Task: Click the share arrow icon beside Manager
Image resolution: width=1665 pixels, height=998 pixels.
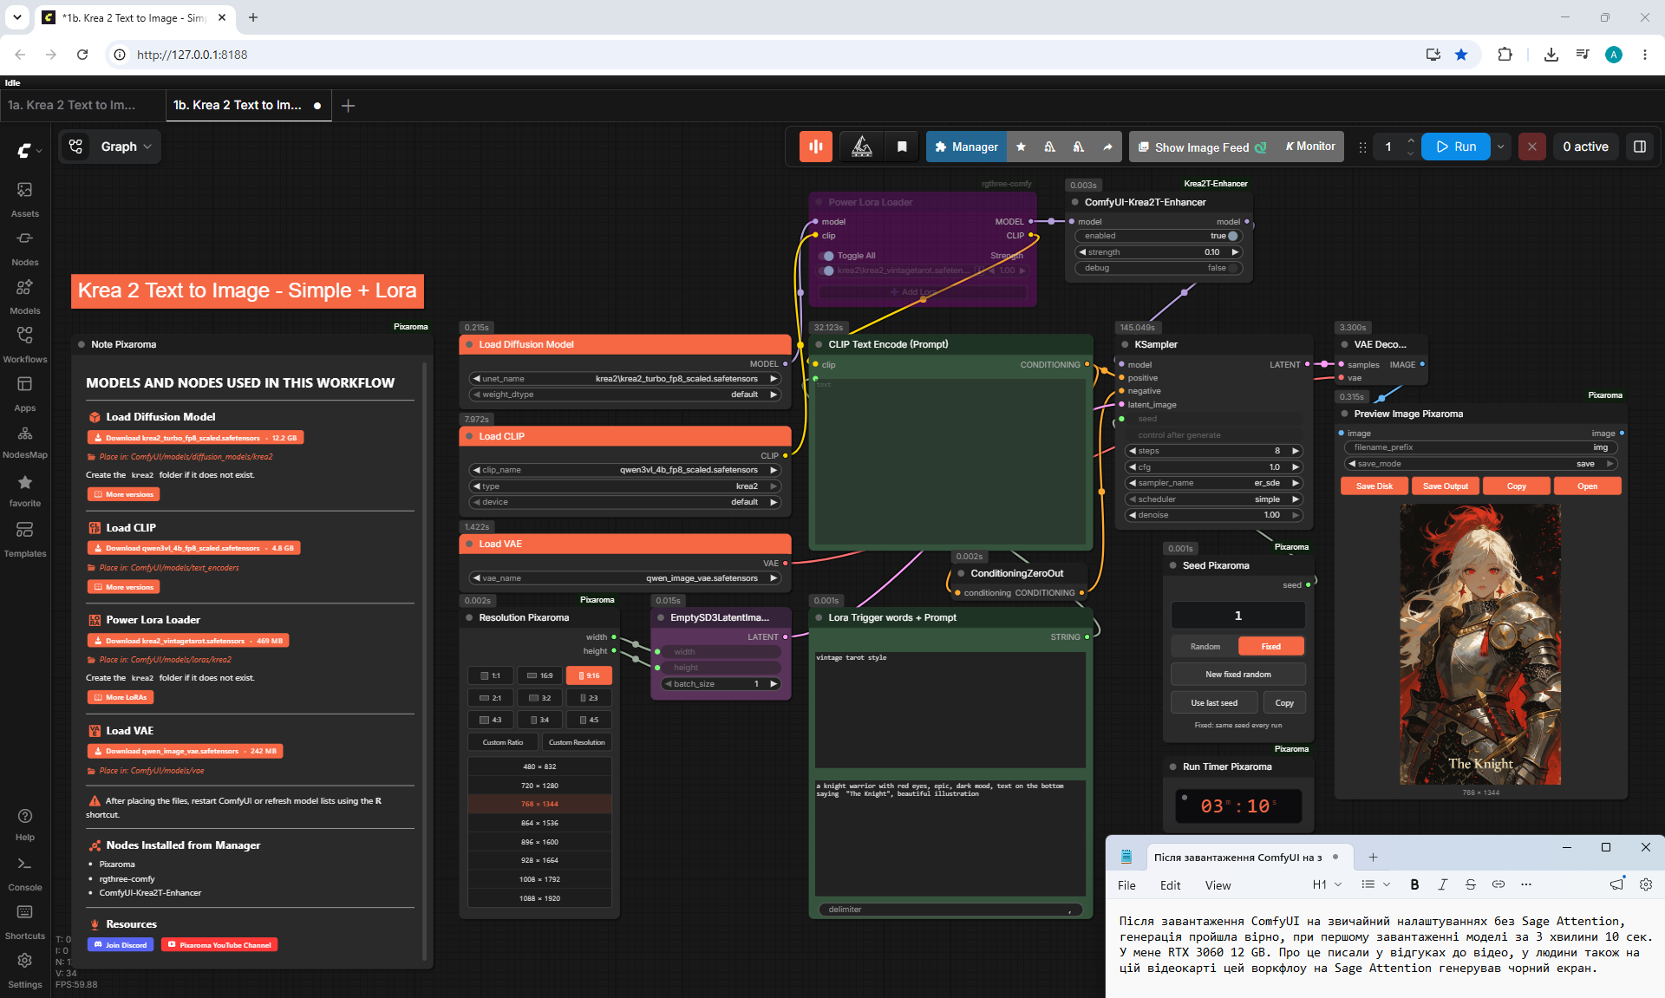Action: pyautogui.click(x=1107, y=147)
